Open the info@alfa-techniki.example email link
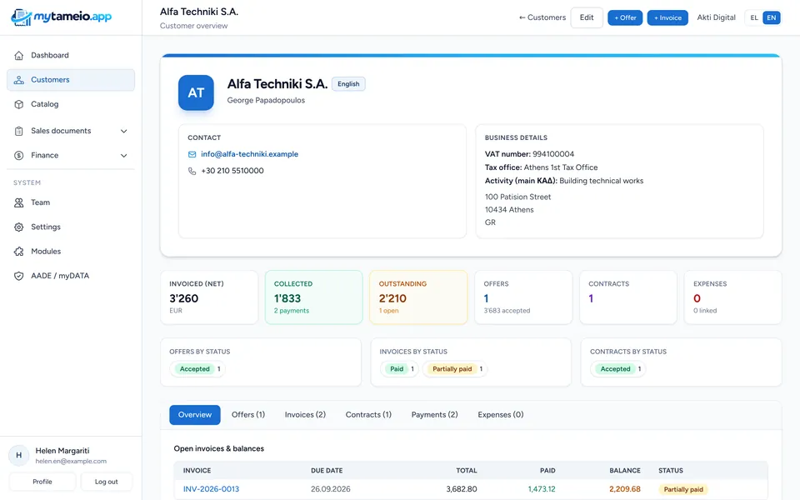The image size is (800, 500). pyautogui.click(x=249, y=154)
